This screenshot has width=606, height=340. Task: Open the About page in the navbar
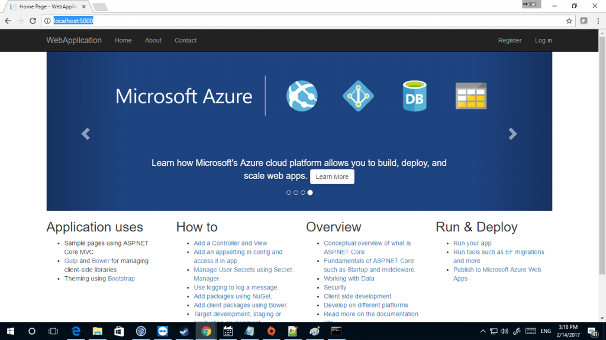pyautogui.click(x=153, y=40)
